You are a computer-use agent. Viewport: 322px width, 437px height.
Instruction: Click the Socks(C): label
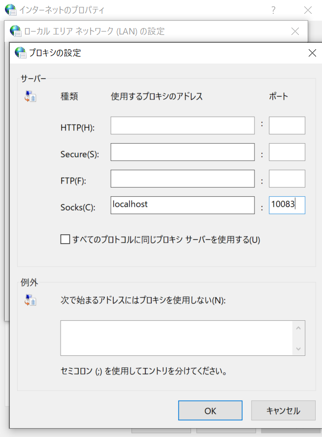pyautogui.click(x=78, y=207)
